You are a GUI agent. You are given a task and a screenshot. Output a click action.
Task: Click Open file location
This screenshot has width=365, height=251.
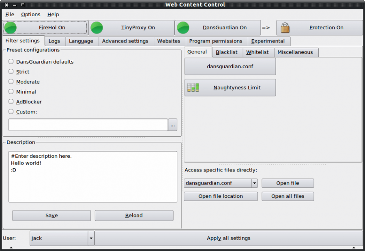point(221,196)
